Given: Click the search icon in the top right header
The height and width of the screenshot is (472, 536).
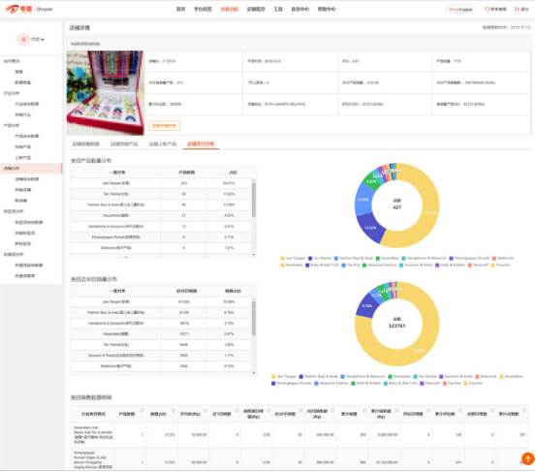Looking at the screenshot, I should tap(488, 10).
